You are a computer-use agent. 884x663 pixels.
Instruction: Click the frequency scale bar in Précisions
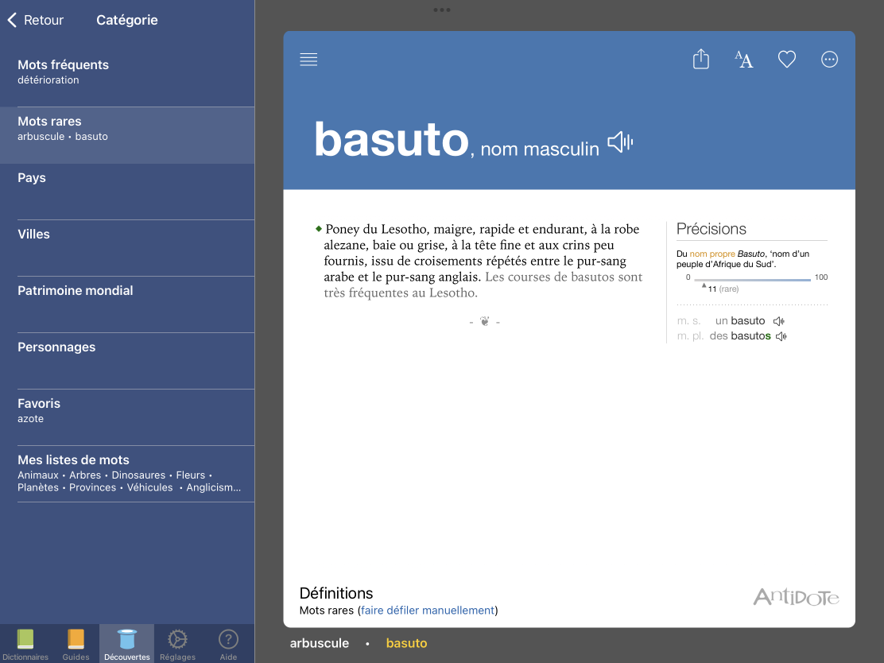(x=751, y=280)
